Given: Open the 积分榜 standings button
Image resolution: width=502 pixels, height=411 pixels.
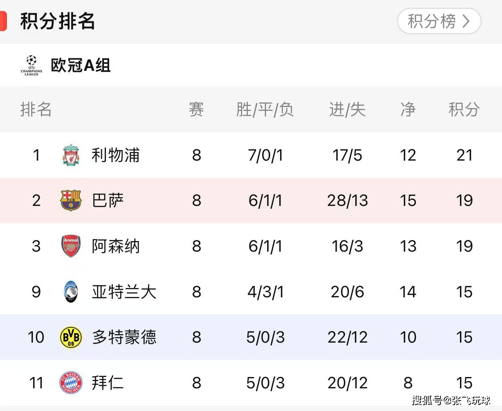Looking at the screenshot, I should tap(431, 21).
